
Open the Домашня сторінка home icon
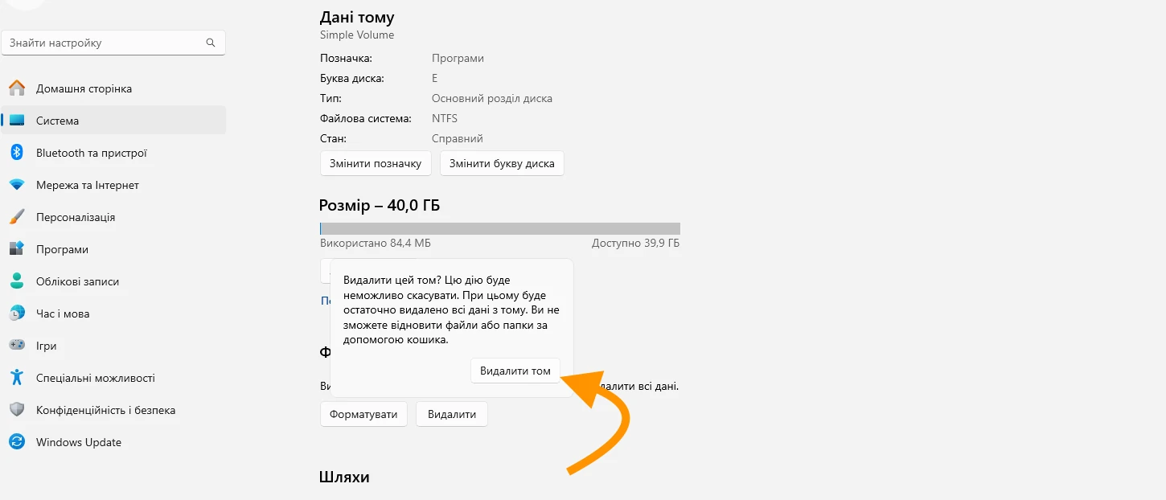point(17,88)
